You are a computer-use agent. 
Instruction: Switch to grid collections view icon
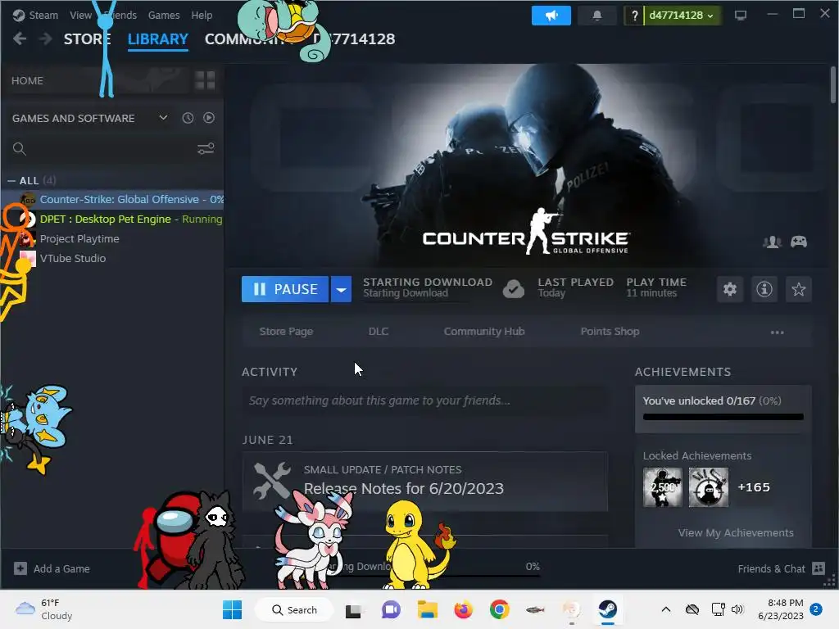[x=205, y=80]
